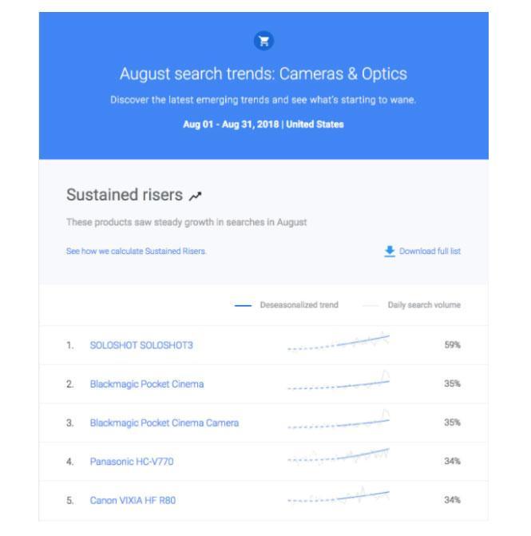This screenshot has height=536, width=531.
Task: Click the rising trend arrow icon
Action: point(195,196)
